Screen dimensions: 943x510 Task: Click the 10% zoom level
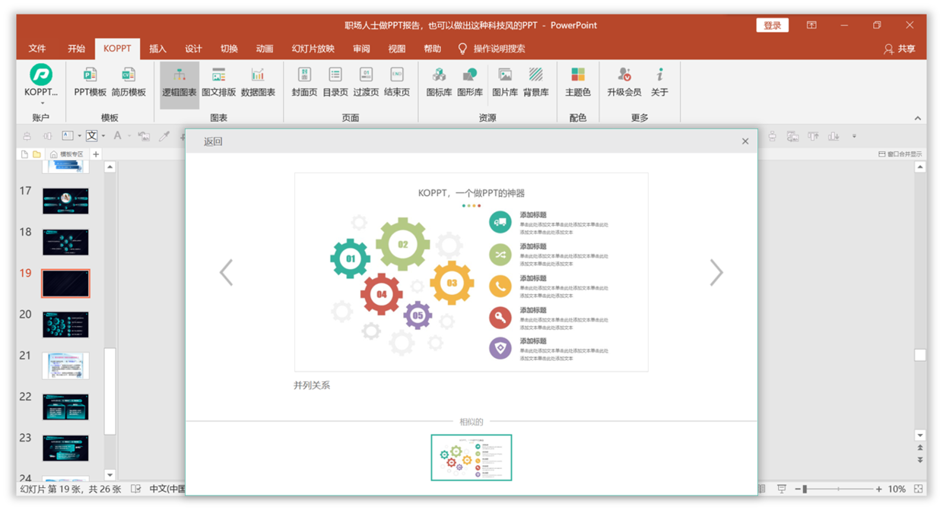pyautogui.click(x=897, y=489)
